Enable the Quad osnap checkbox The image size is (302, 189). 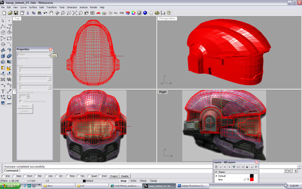point(89,176)
